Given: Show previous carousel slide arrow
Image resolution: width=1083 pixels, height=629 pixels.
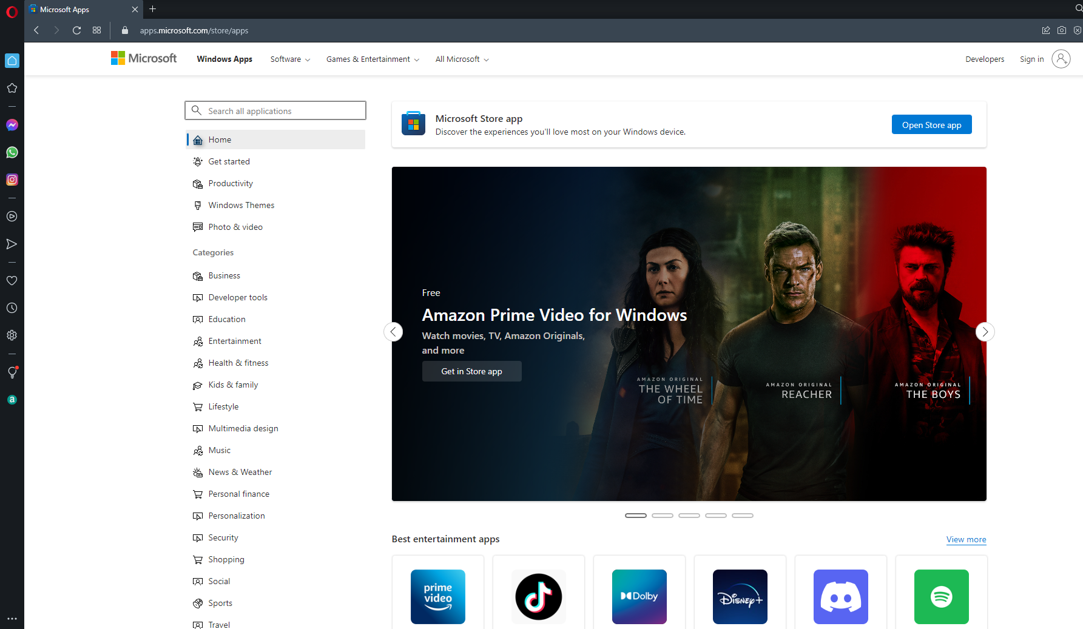Looking at the screenshot, I should (x=393, y=332).
